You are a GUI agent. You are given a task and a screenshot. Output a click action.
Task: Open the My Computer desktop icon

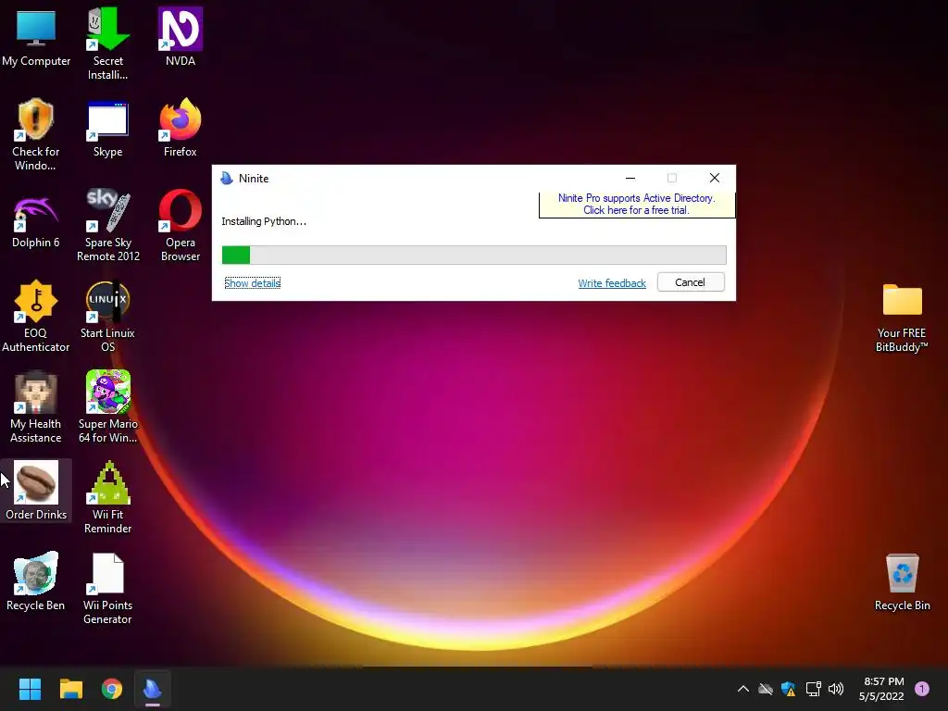tap(36, 36)
